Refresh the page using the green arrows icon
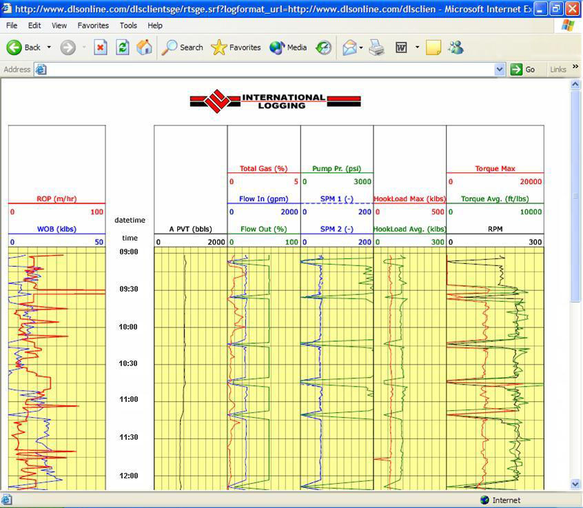Screen dimensions: 583x508 tap(123, 48)
